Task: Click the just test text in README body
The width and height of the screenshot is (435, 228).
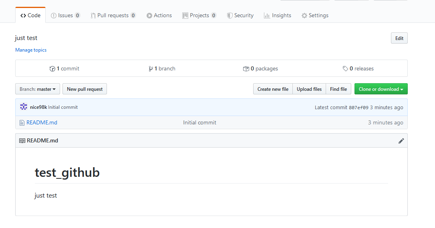Action: pyautogui.click(x=46, y=195)
